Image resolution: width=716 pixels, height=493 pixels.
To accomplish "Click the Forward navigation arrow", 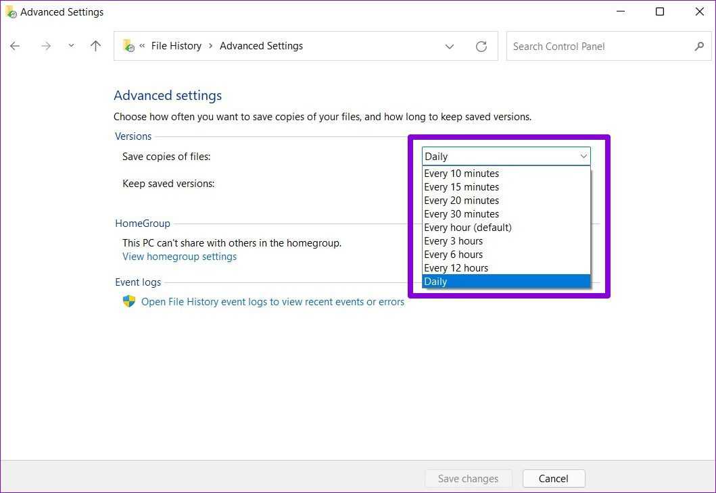I will coord(46,46).
